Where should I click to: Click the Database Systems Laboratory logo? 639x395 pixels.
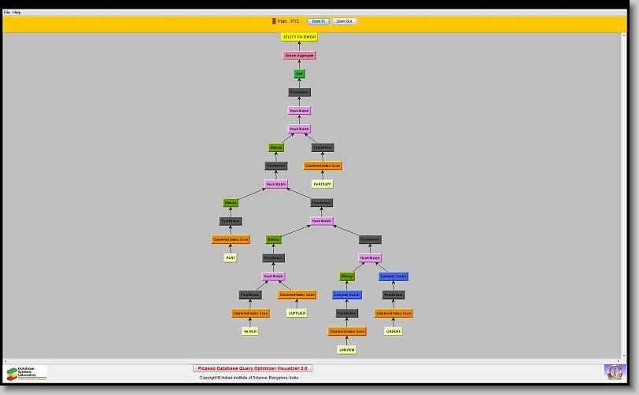coord(27,373)
